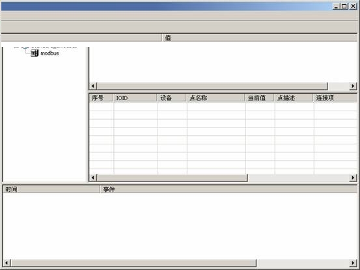Viewport: 360px width, 270px height.
Task: Click left arrow of upper pane scrollbar
Action: 93,86
